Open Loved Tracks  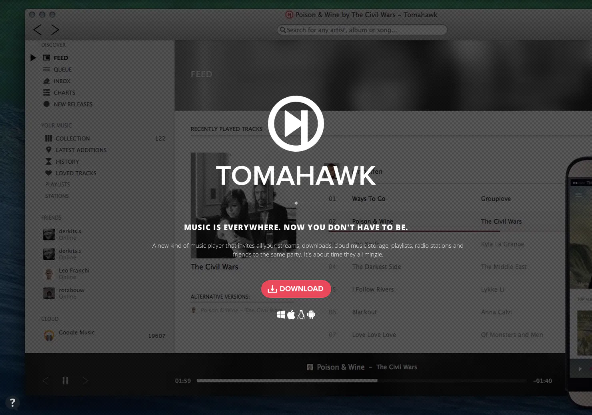(76, 173)
